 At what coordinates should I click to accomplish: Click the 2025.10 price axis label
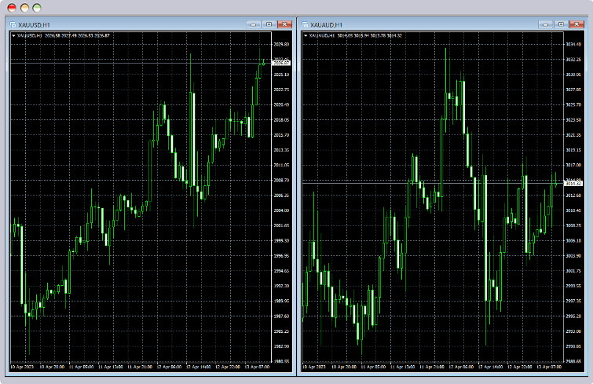[x=281, y=75]
